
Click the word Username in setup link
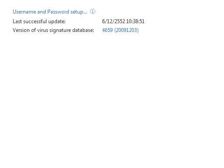pyautogui.click(x=24, y=12)
